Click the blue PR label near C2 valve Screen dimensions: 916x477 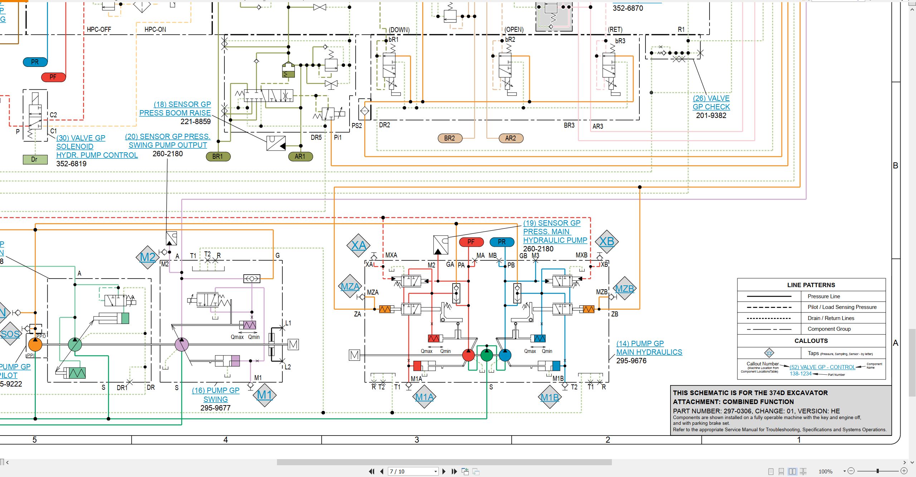pos(35,62)
